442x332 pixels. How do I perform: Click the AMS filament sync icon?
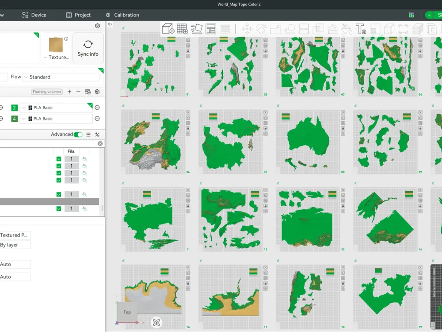coord(88,92)
